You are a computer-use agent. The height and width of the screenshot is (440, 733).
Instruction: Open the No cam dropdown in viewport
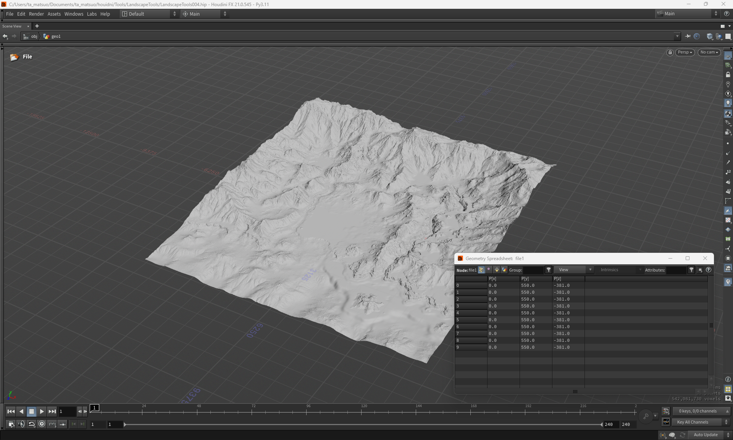(x=709, y=52)
